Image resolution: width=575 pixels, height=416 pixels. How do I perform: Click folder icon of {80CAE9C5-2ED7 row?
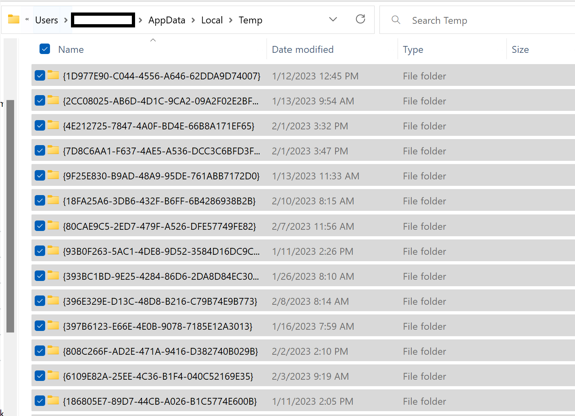(x=53, y=225)
